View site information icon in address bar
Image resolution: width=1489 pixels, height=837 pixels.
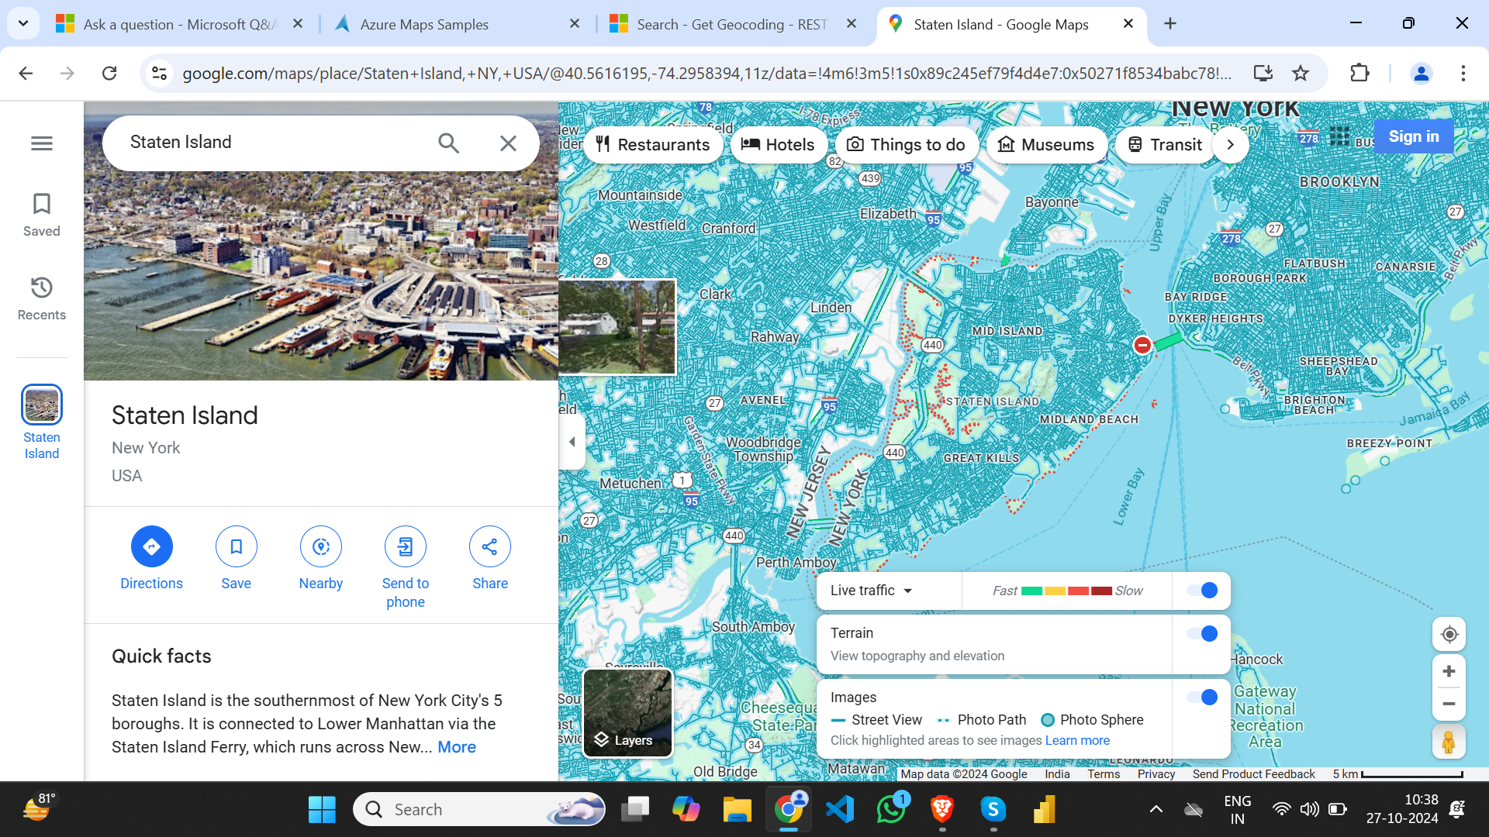coord(159,73)
